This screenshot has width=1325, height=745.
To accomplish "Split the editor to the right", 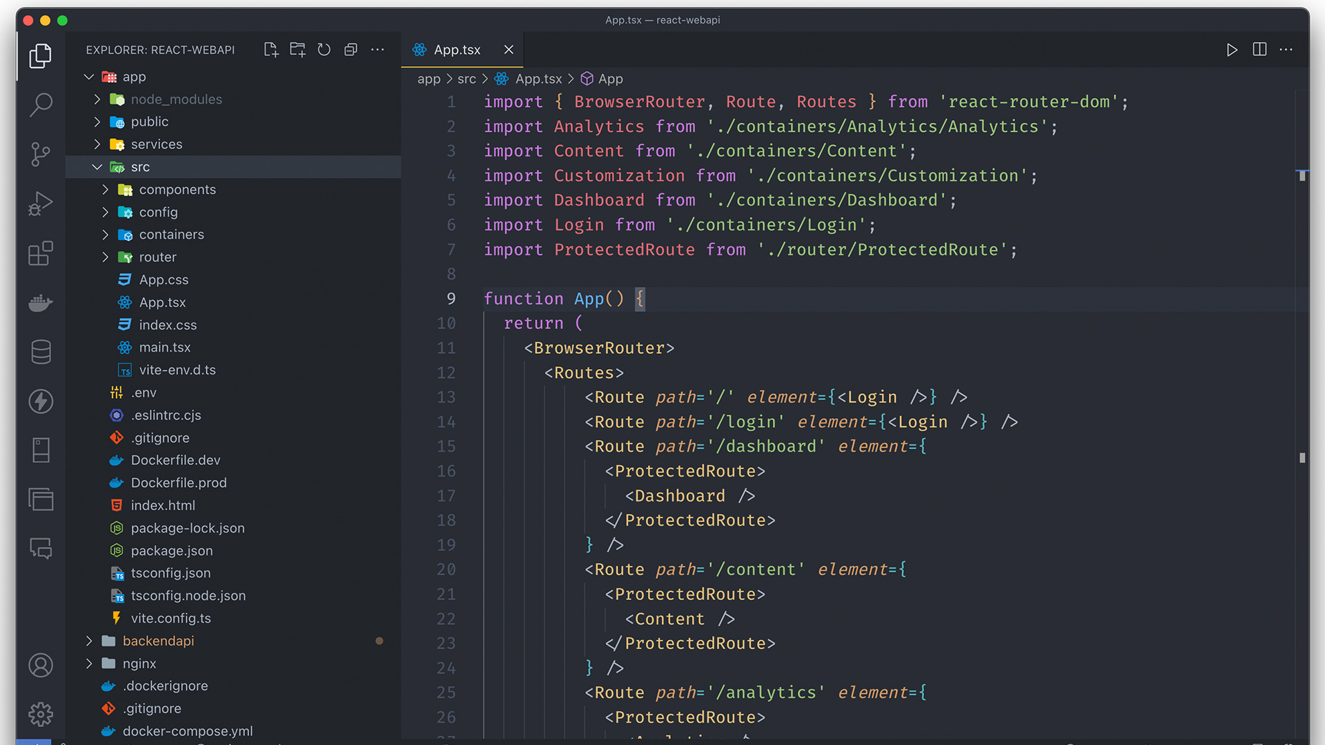I will coord(1259,50).
